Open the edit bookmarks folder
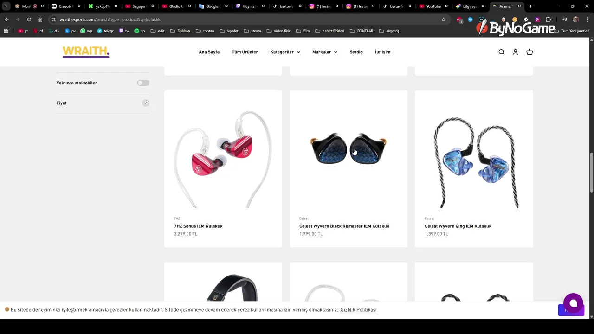 coord(158,31)
